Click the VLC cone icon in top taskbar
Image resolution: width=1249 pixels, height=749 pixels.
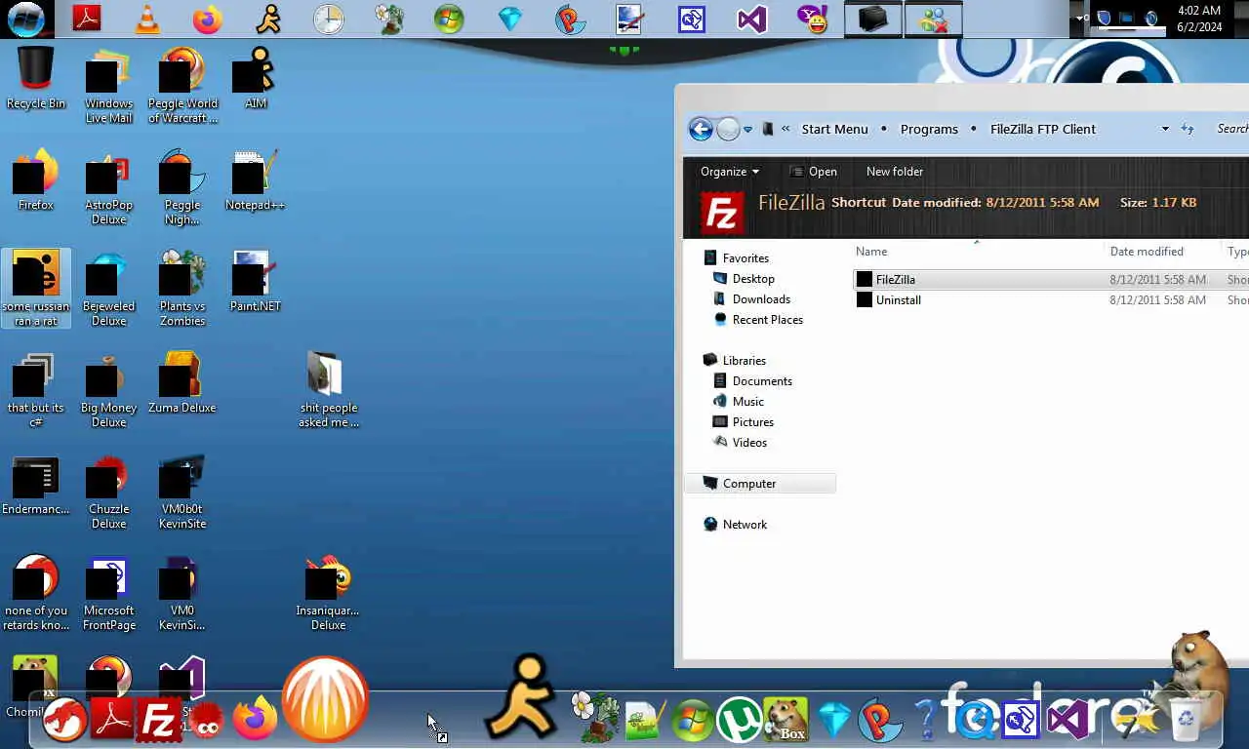click(147, 20)
